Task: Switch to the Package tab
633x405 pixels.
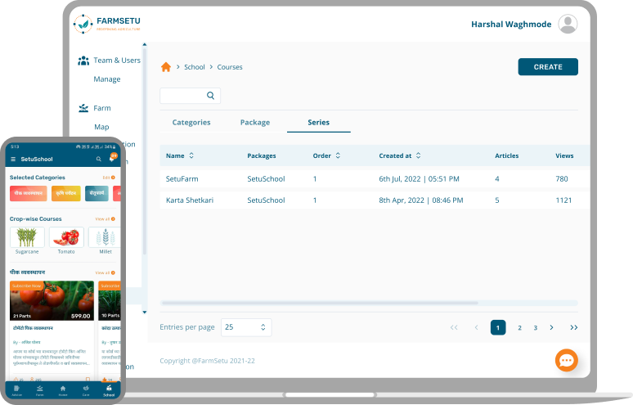Action: (x=255, y=123)
